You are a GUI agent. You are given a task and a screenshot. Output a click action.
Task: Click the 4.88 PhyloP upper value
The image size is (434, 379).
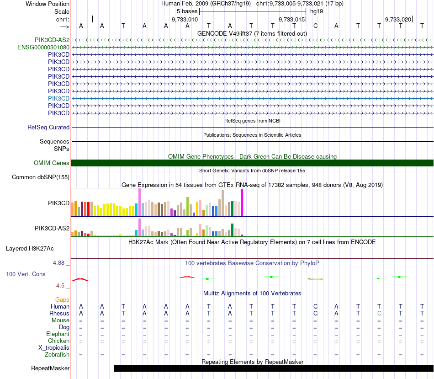click(x=58, y=262)
